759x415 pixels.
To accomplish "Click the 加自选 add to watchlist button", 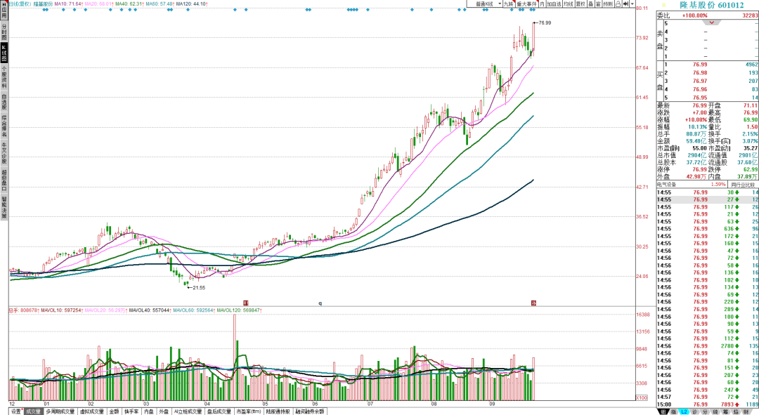I will (554, 4).
